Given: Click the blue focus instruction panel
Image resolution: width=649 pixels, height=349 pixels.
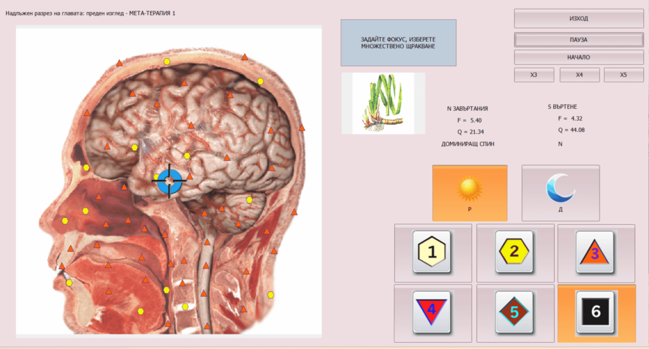Looking at the screenshot, I should (x=399, y=42).
